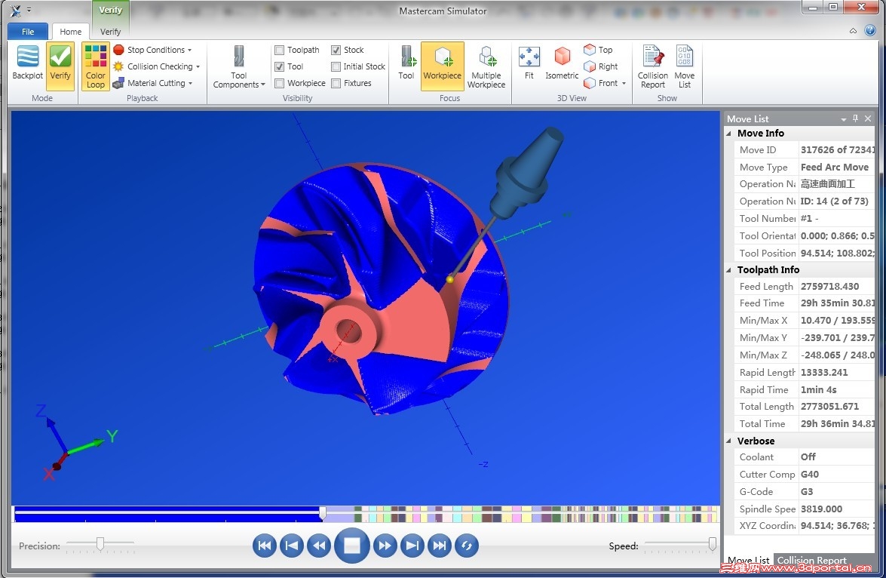Open the view dropdown arrow beside Front
The image size is (886, 578).
624,83
